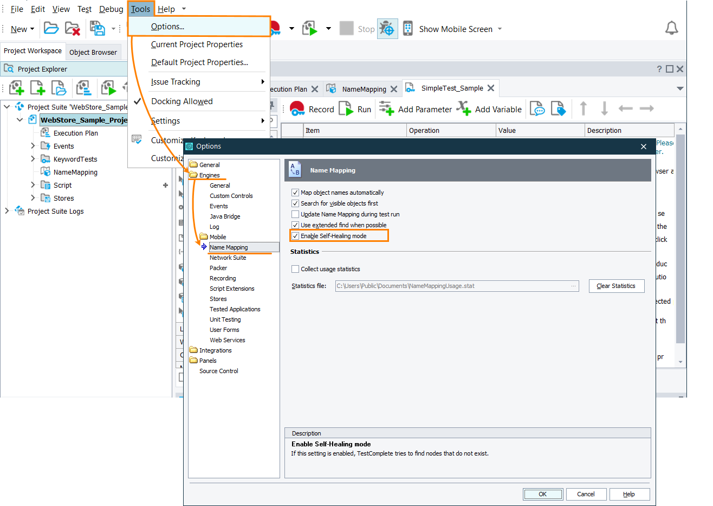Expand the KeywordTests tree node
The image size is (713, 506).
(33, 159)
